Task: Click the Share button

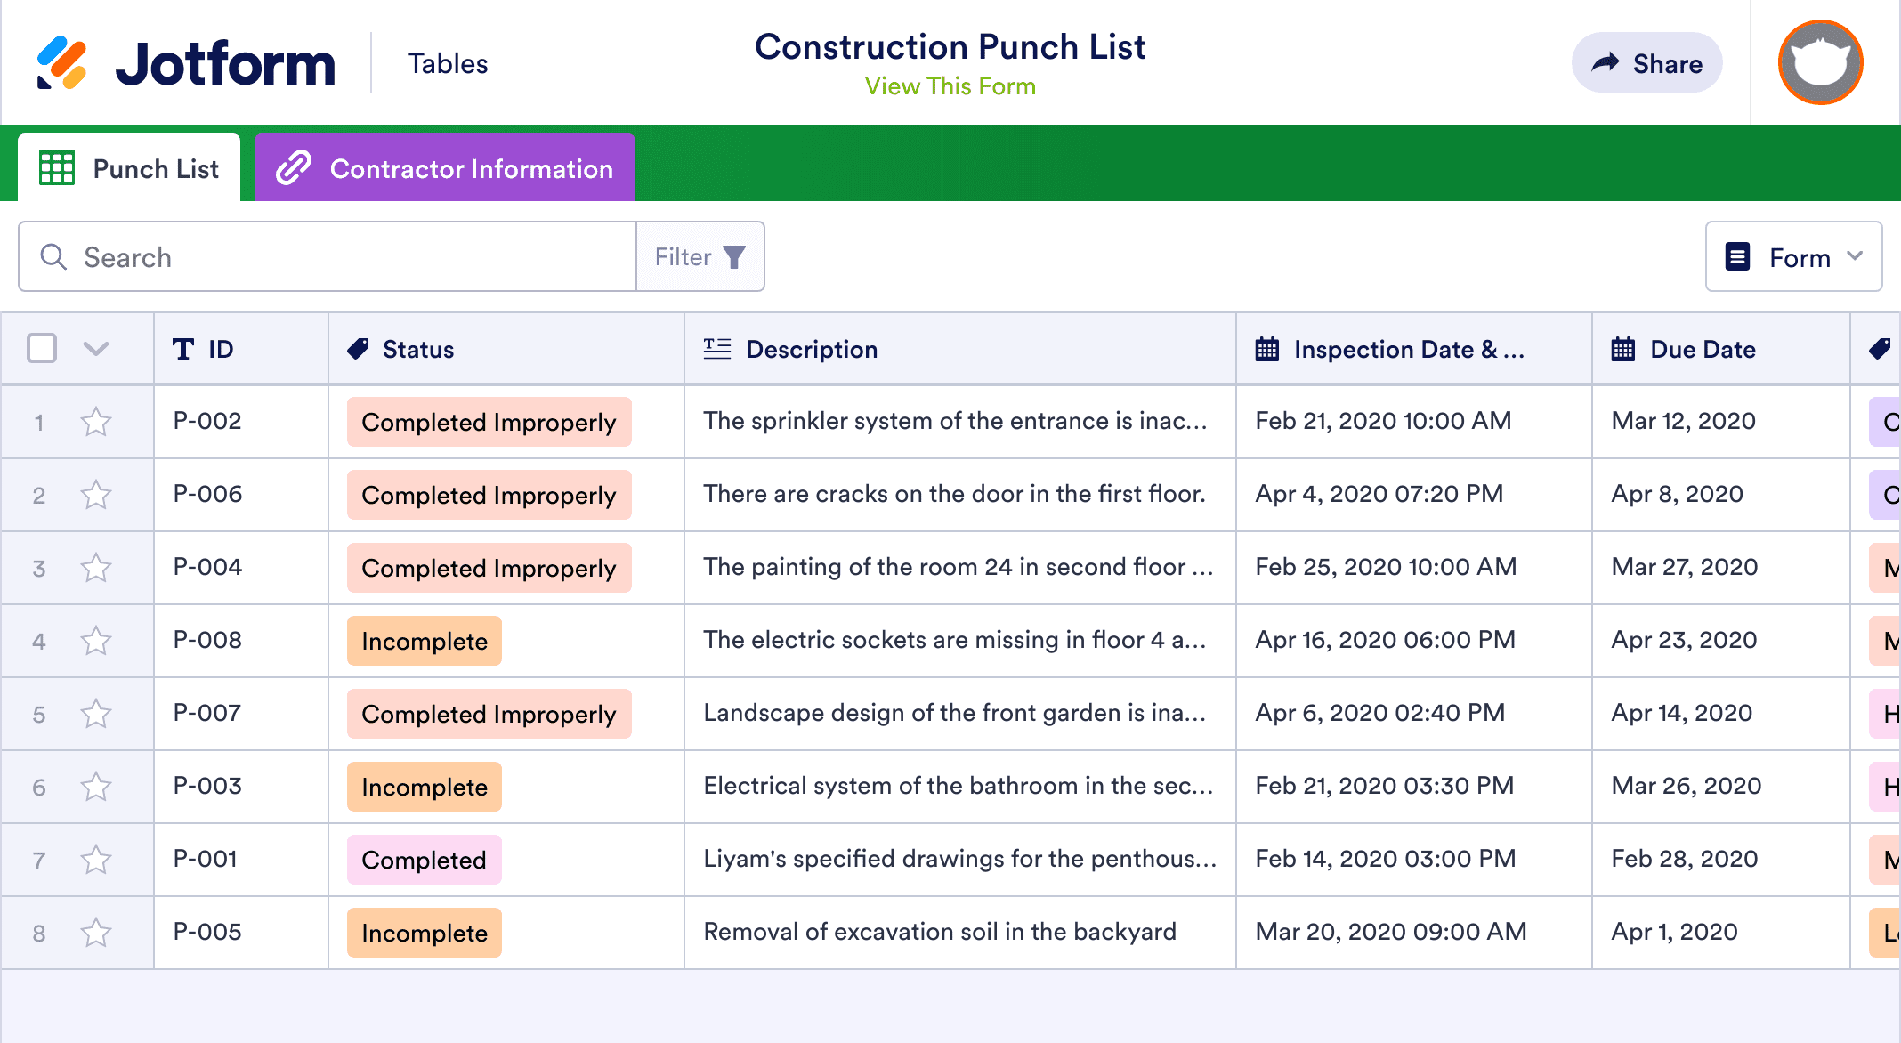Action: [x=1646, y=62]
